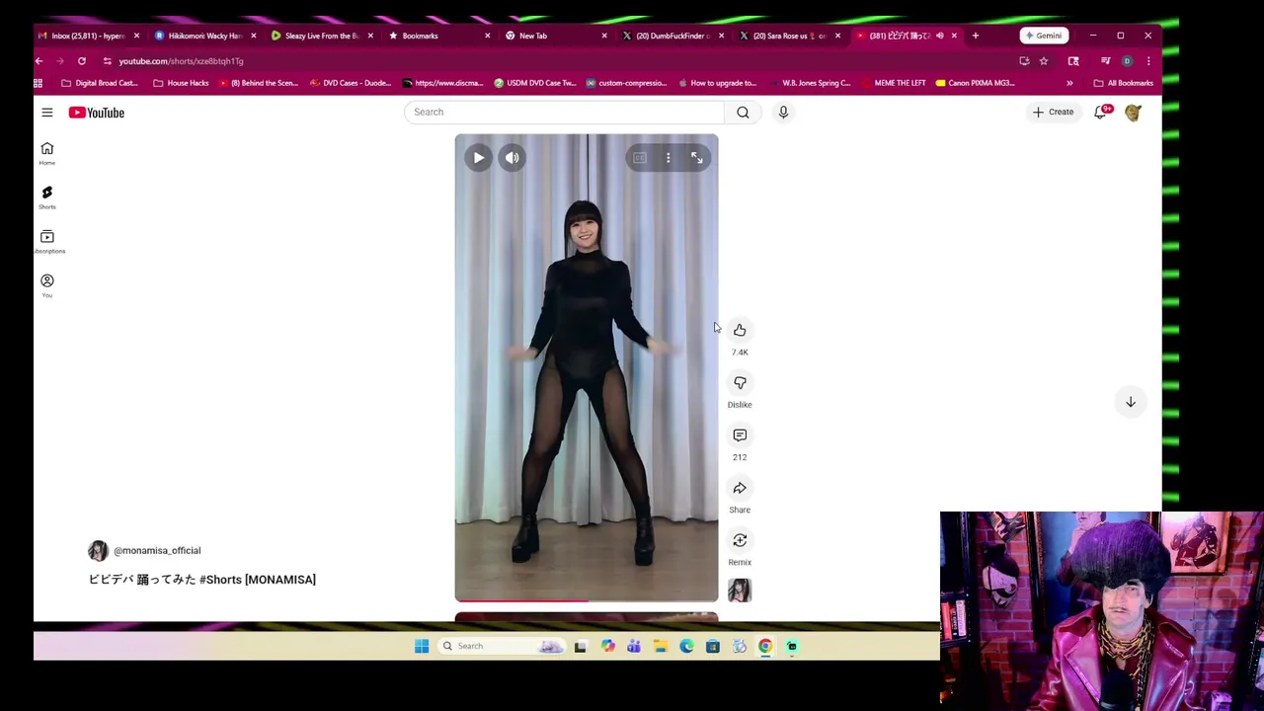Mute the Short using the volume icon
This screenshot has height=711, width=1264.
(x=512, y=158)
